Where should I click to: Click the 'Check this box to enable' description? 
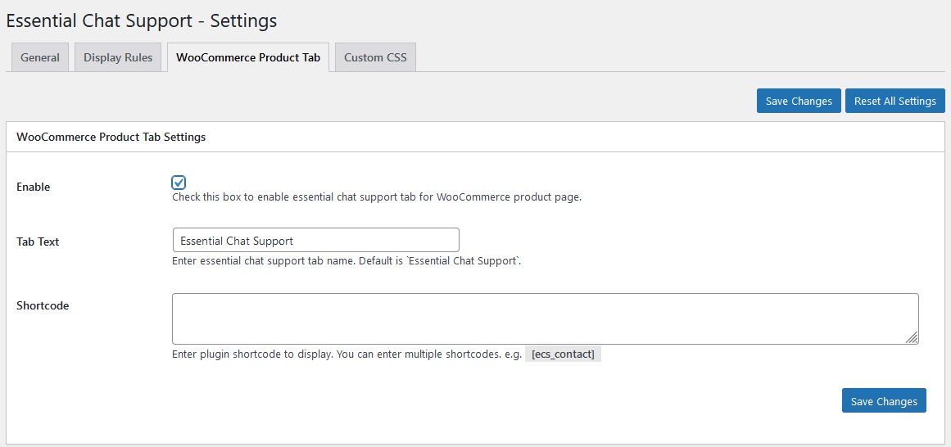pyautogui.click(x=377, y=198)
